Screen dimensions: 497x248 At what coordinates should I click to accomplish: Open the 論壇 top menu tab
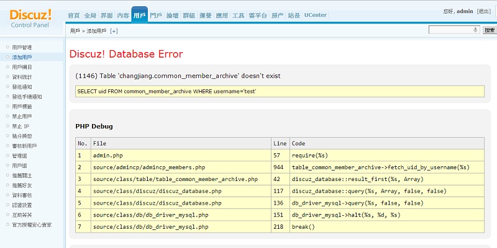pyautogui.click(x=173, y=15)
